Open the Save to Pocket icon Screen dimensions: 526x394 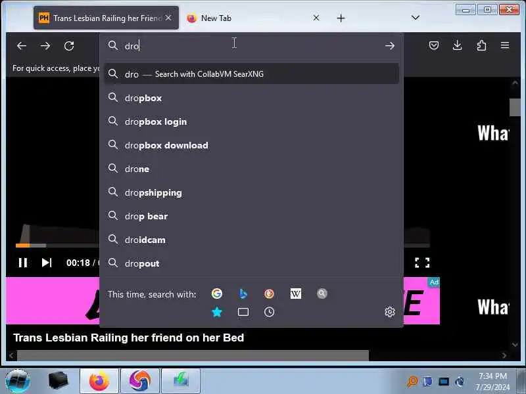[x=434, y=45]
